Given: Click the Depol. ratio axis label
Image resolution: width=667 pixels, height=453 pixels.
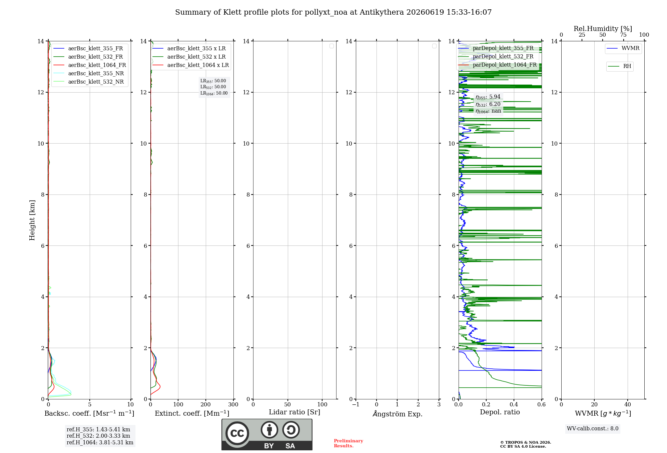Looking at the screenshot, I should pyautogui.click(x=500, y=412).
